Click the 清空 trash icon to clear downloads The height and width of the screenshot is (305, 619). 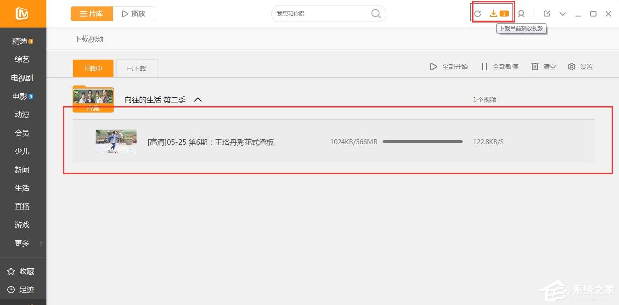(544, 66)
